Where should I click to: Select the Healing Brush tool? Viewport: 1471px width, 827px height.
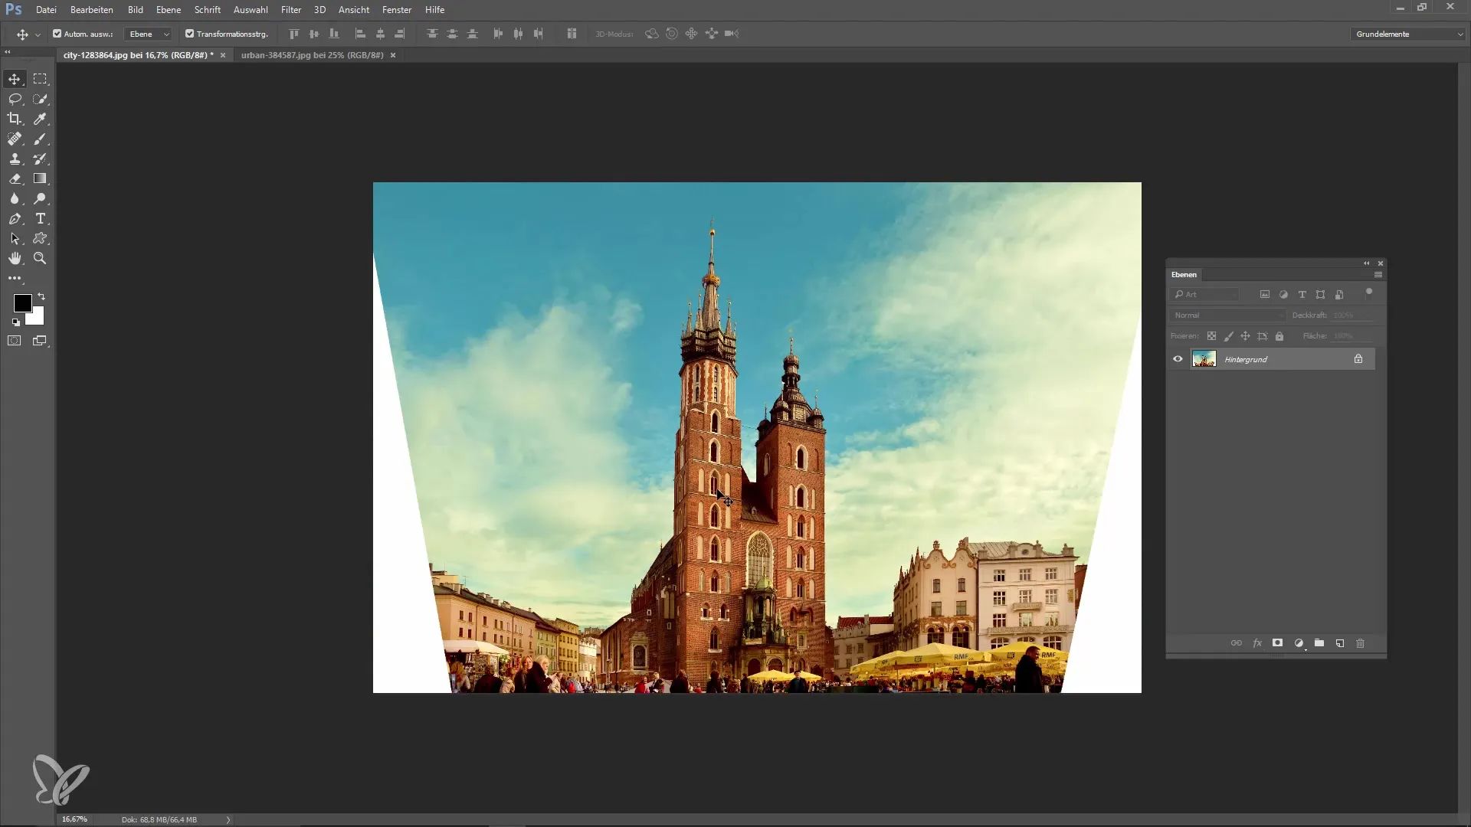[15, 139]
